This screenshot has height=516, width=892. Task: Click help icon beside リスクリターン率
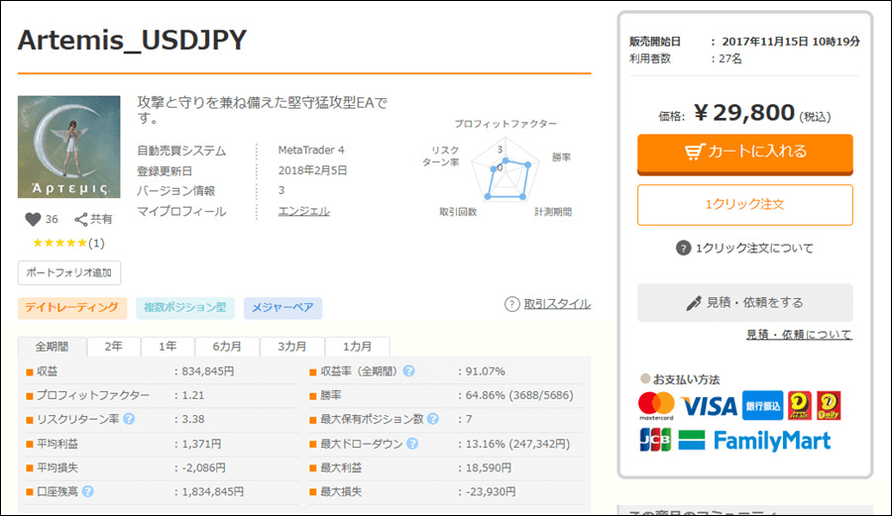129,419
